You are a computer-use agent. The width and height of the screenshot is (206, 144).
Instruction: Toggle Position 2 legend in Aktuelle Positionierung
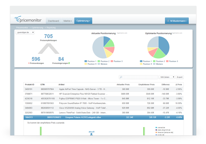(x=103, y=61)
